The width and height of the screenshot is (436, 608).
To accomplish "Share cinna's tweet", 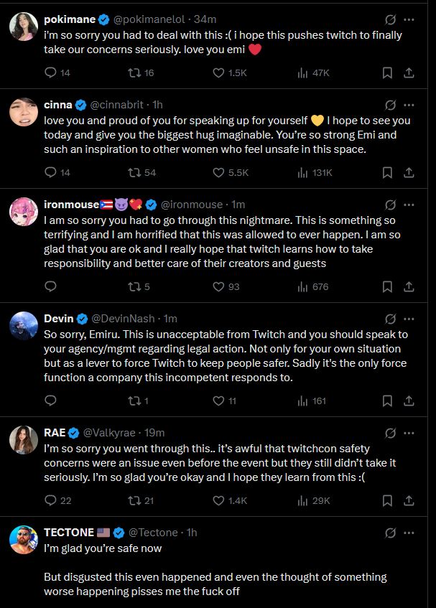I will pyautogui.click(x=409, y=172).
